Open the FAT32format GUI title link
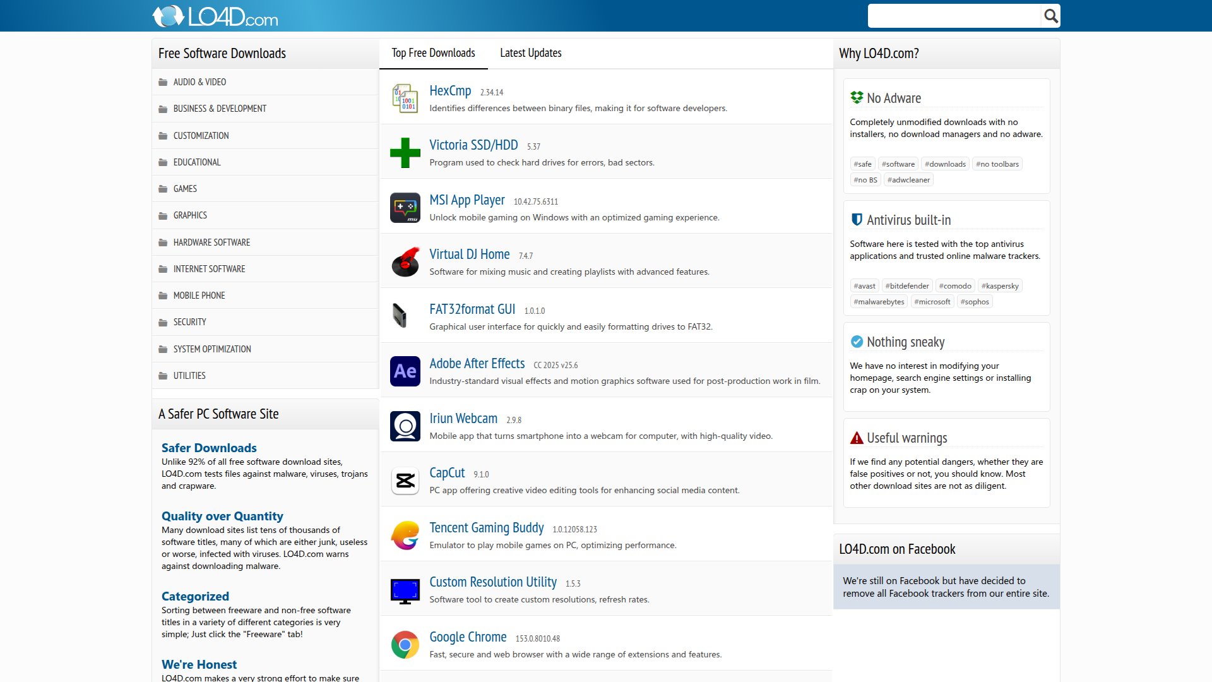 tap(472, 309)
